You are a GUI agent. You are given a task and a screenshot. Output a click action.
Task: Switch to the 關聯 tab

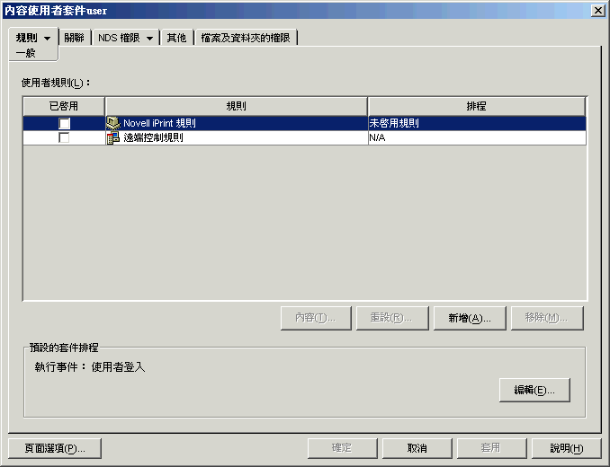pos(75,38)
